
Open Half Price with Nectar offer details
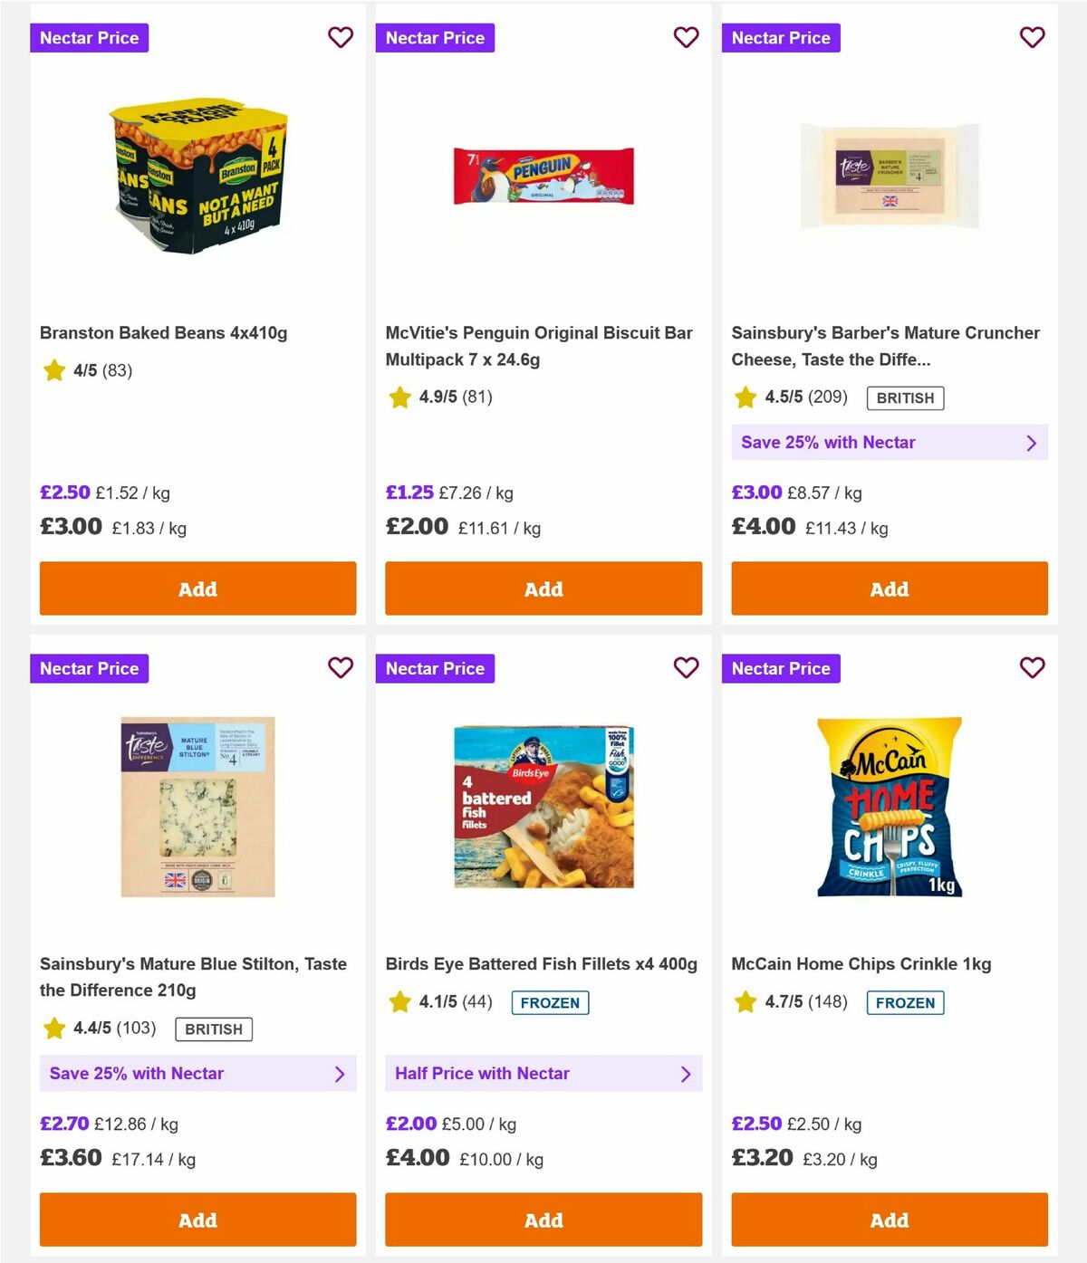543,1073
